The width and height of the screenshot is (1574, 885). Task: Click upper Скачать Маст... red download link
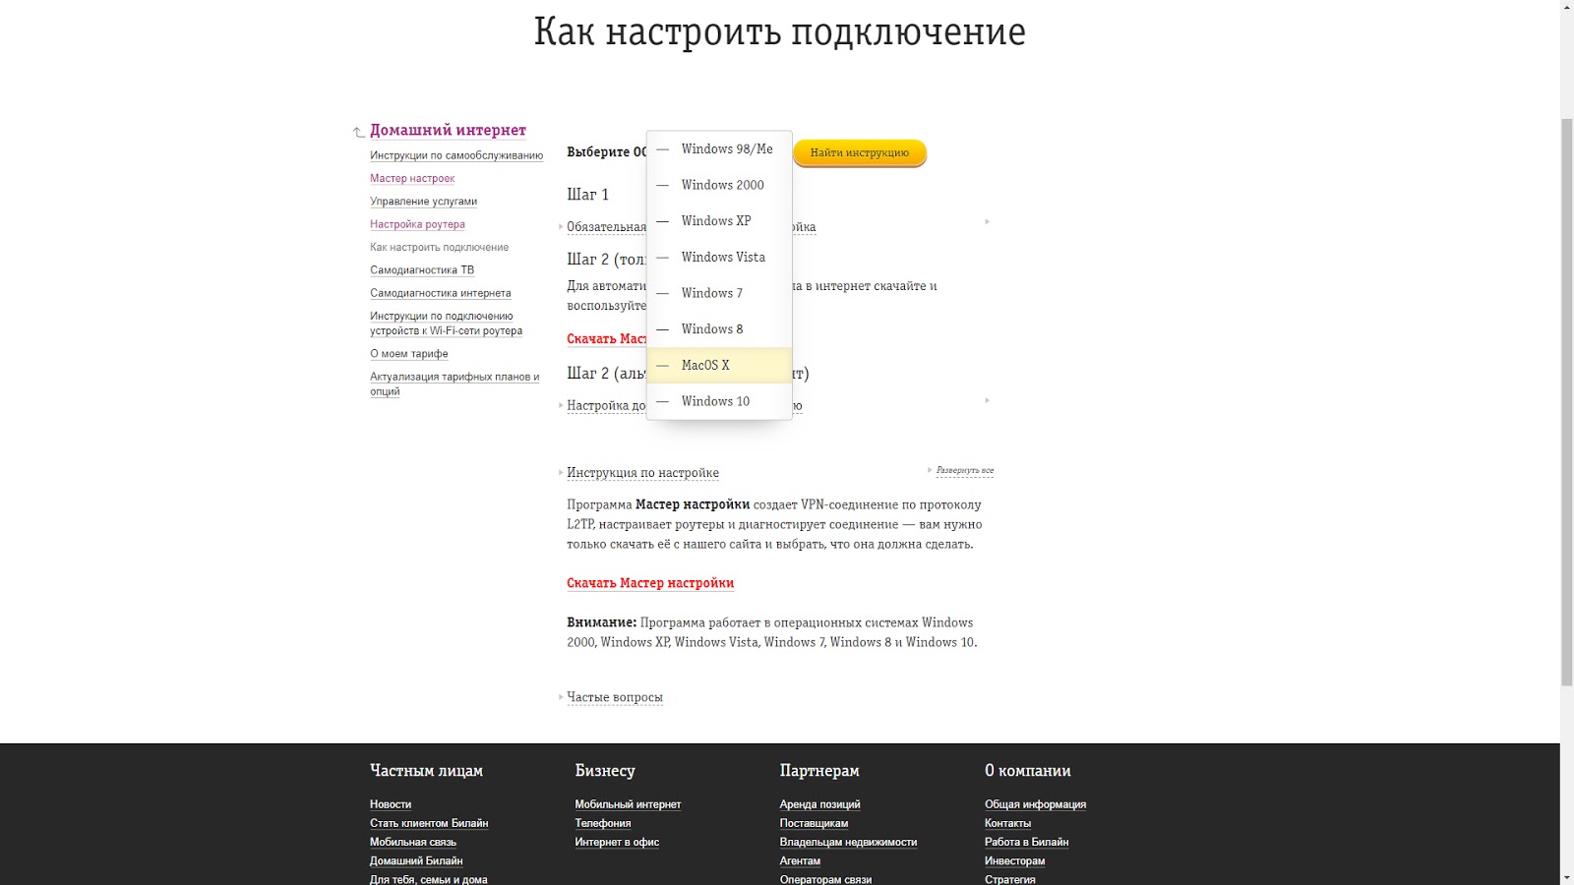[606, 339]
